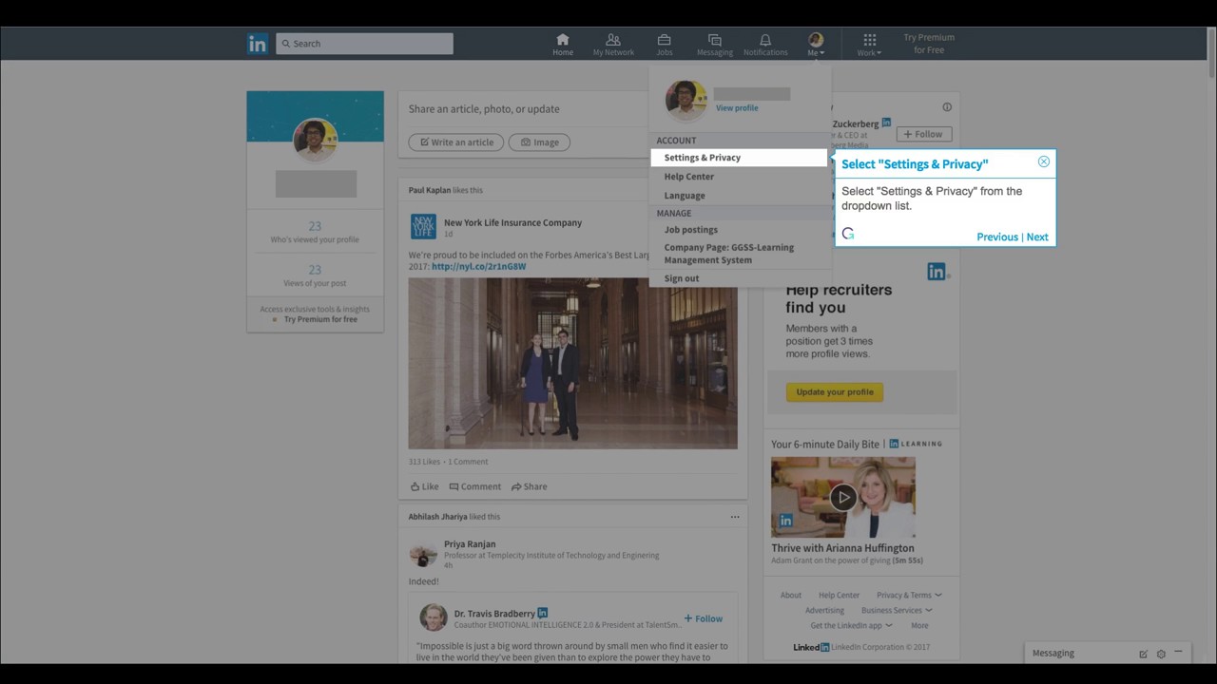Click Next in the tooltip
The width and height of the screenshot is (1217, 684).
point(1037,237)
